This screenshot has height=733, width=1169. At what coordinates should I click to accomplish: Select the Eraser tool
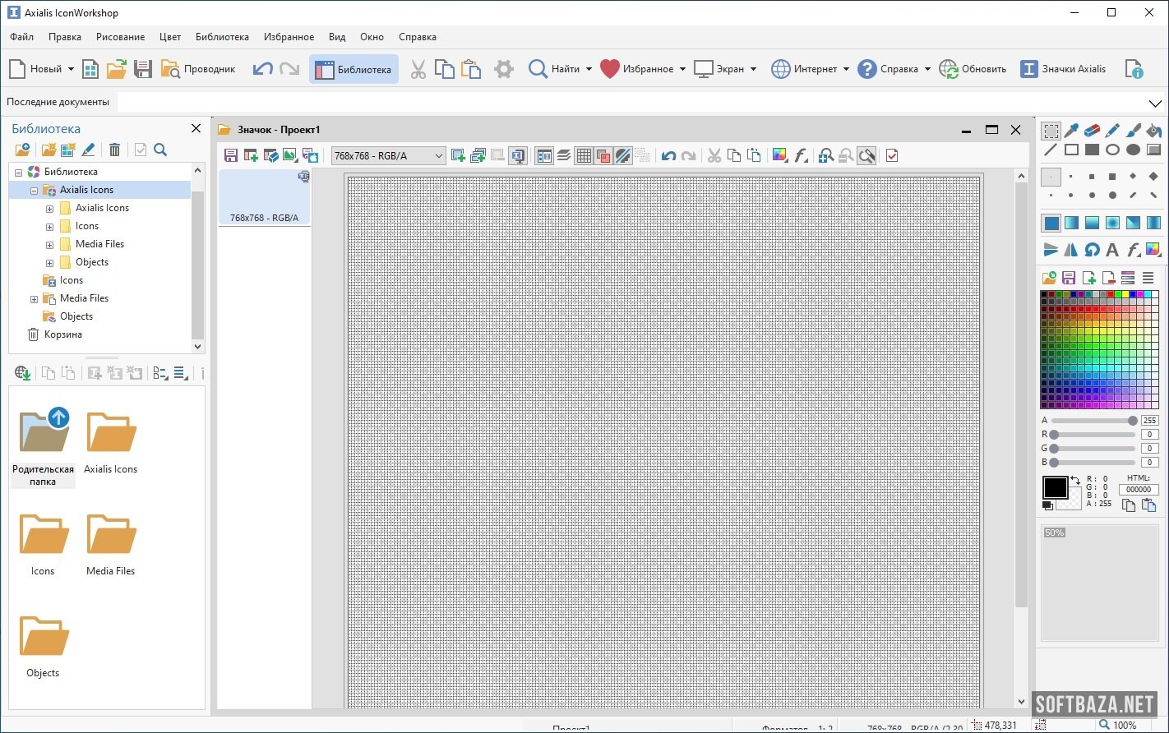pos(1092,131)
